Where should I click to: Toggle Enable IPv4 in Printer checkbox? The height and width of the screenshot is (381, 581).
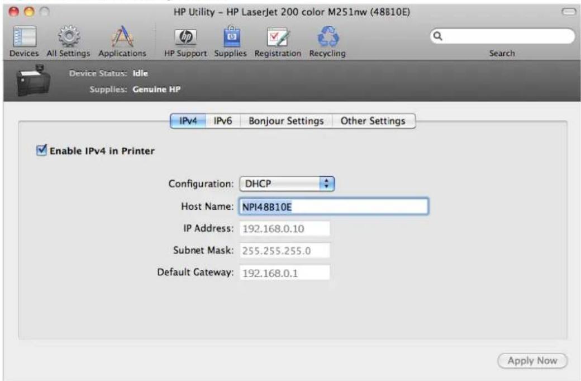(41, 150)
